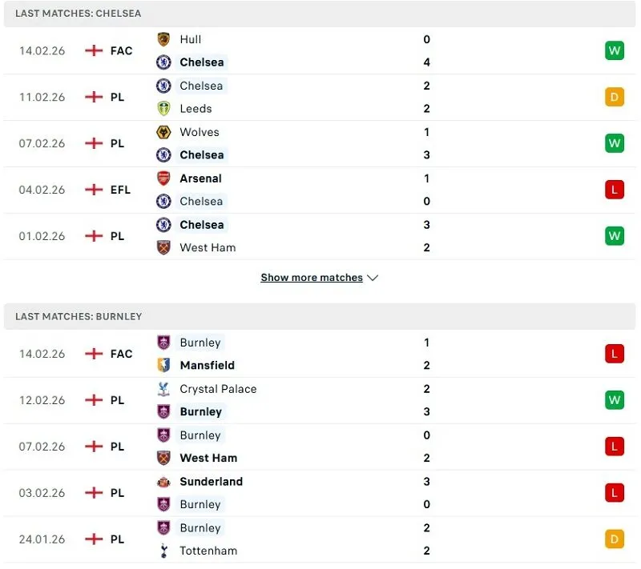
Task: Expand Show more matches chevron
Action: point(373,277)
